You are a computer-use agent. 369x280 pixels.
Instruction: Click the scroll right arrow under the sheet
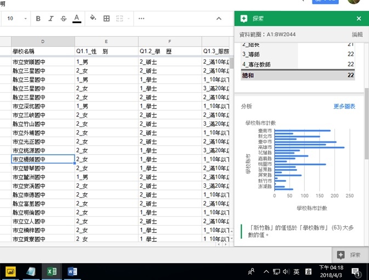point(226,244)
